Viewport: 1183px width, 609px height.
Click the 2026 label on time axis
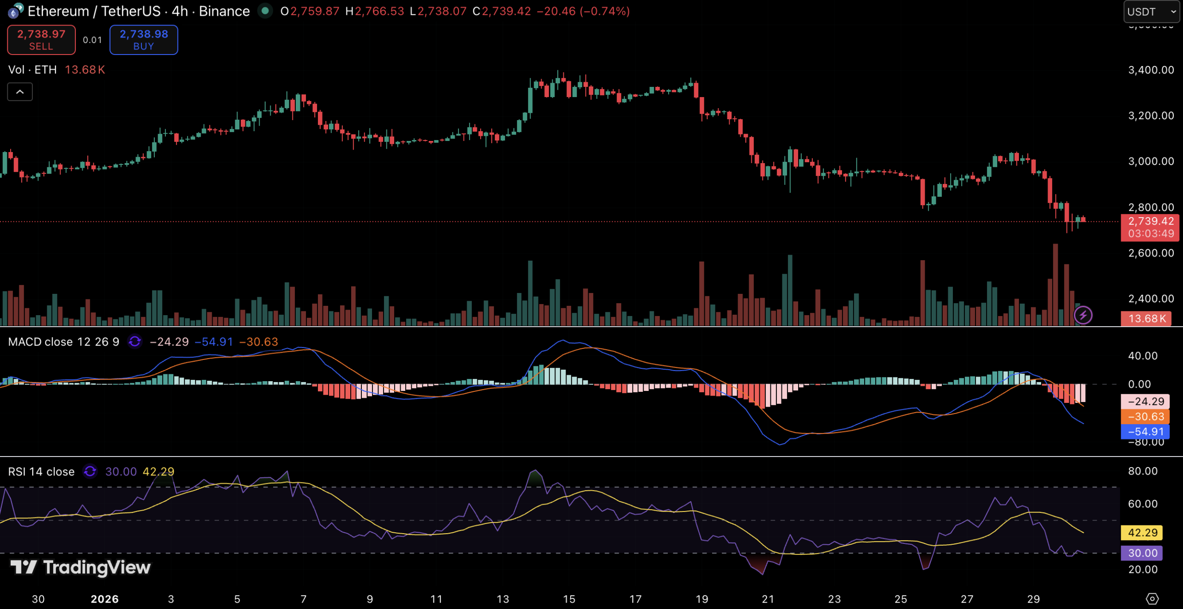click(x=105, y=599)
